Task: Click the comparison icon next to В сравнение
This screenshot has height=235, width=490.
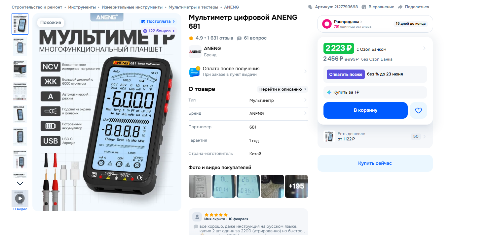Action: click(364, 7)
